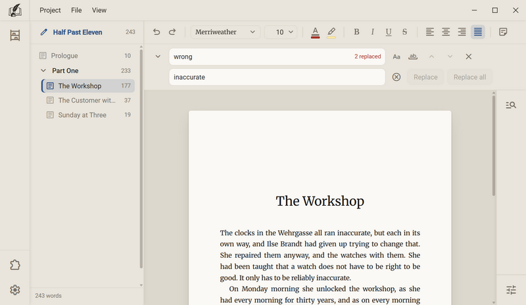Toggle justified text alignment
The height and width of the screenshot is (305, 526).
(478, 32)
